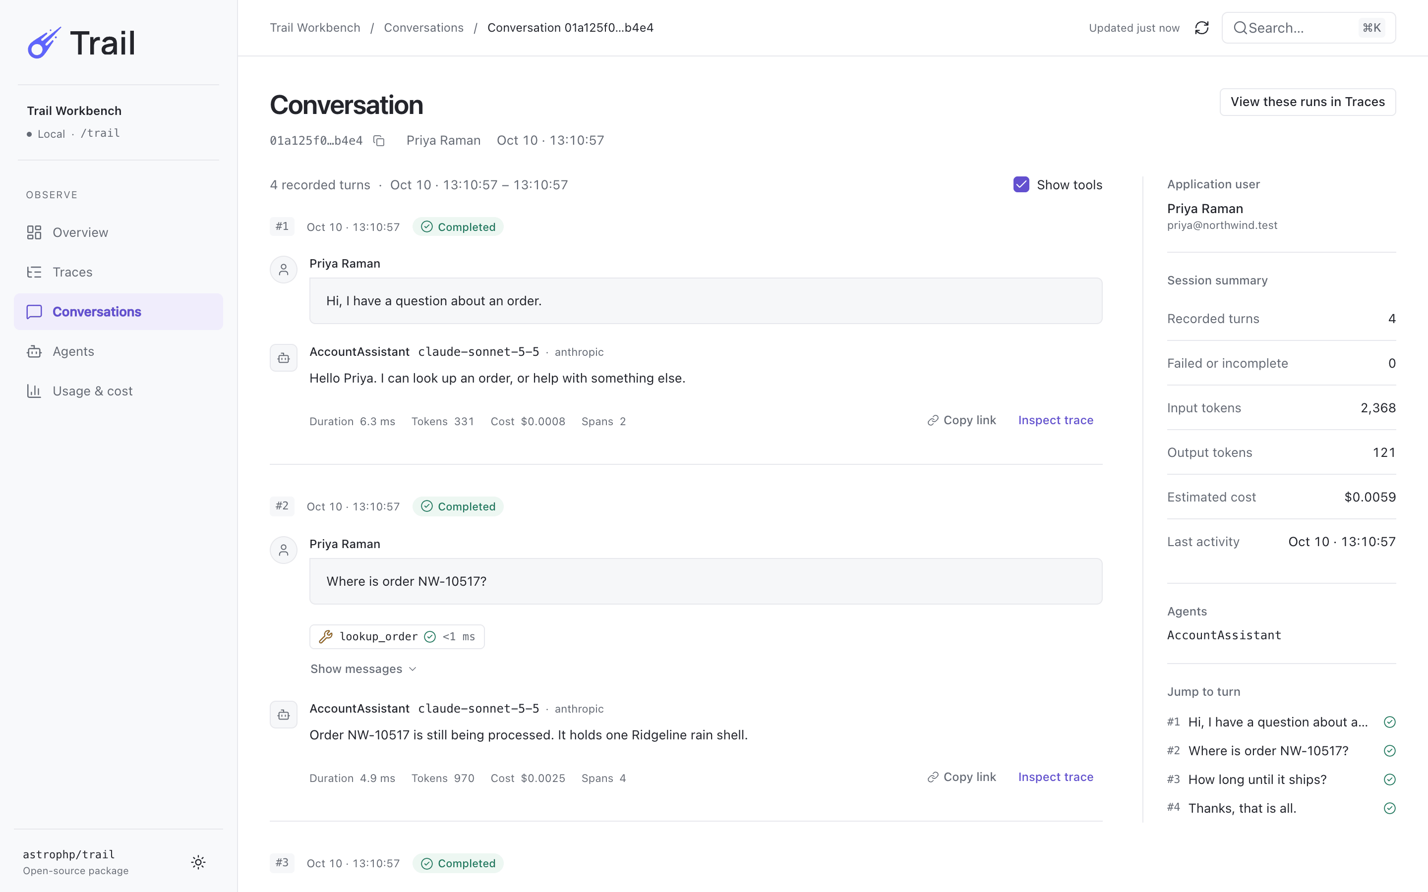Select Conversations in the sidebar
The width and height of the screenshot is (1428, 892).
coord(118,312)
